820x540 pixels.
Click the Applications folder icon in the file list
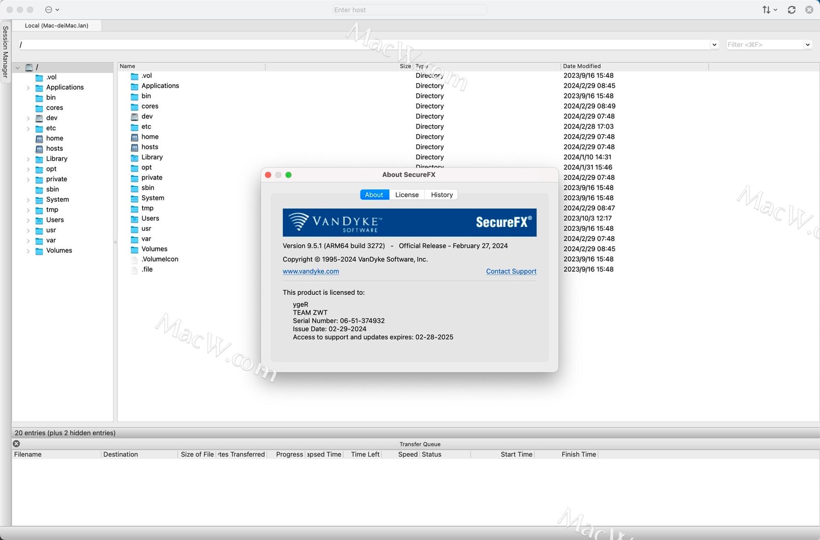(x=134, y=86)
